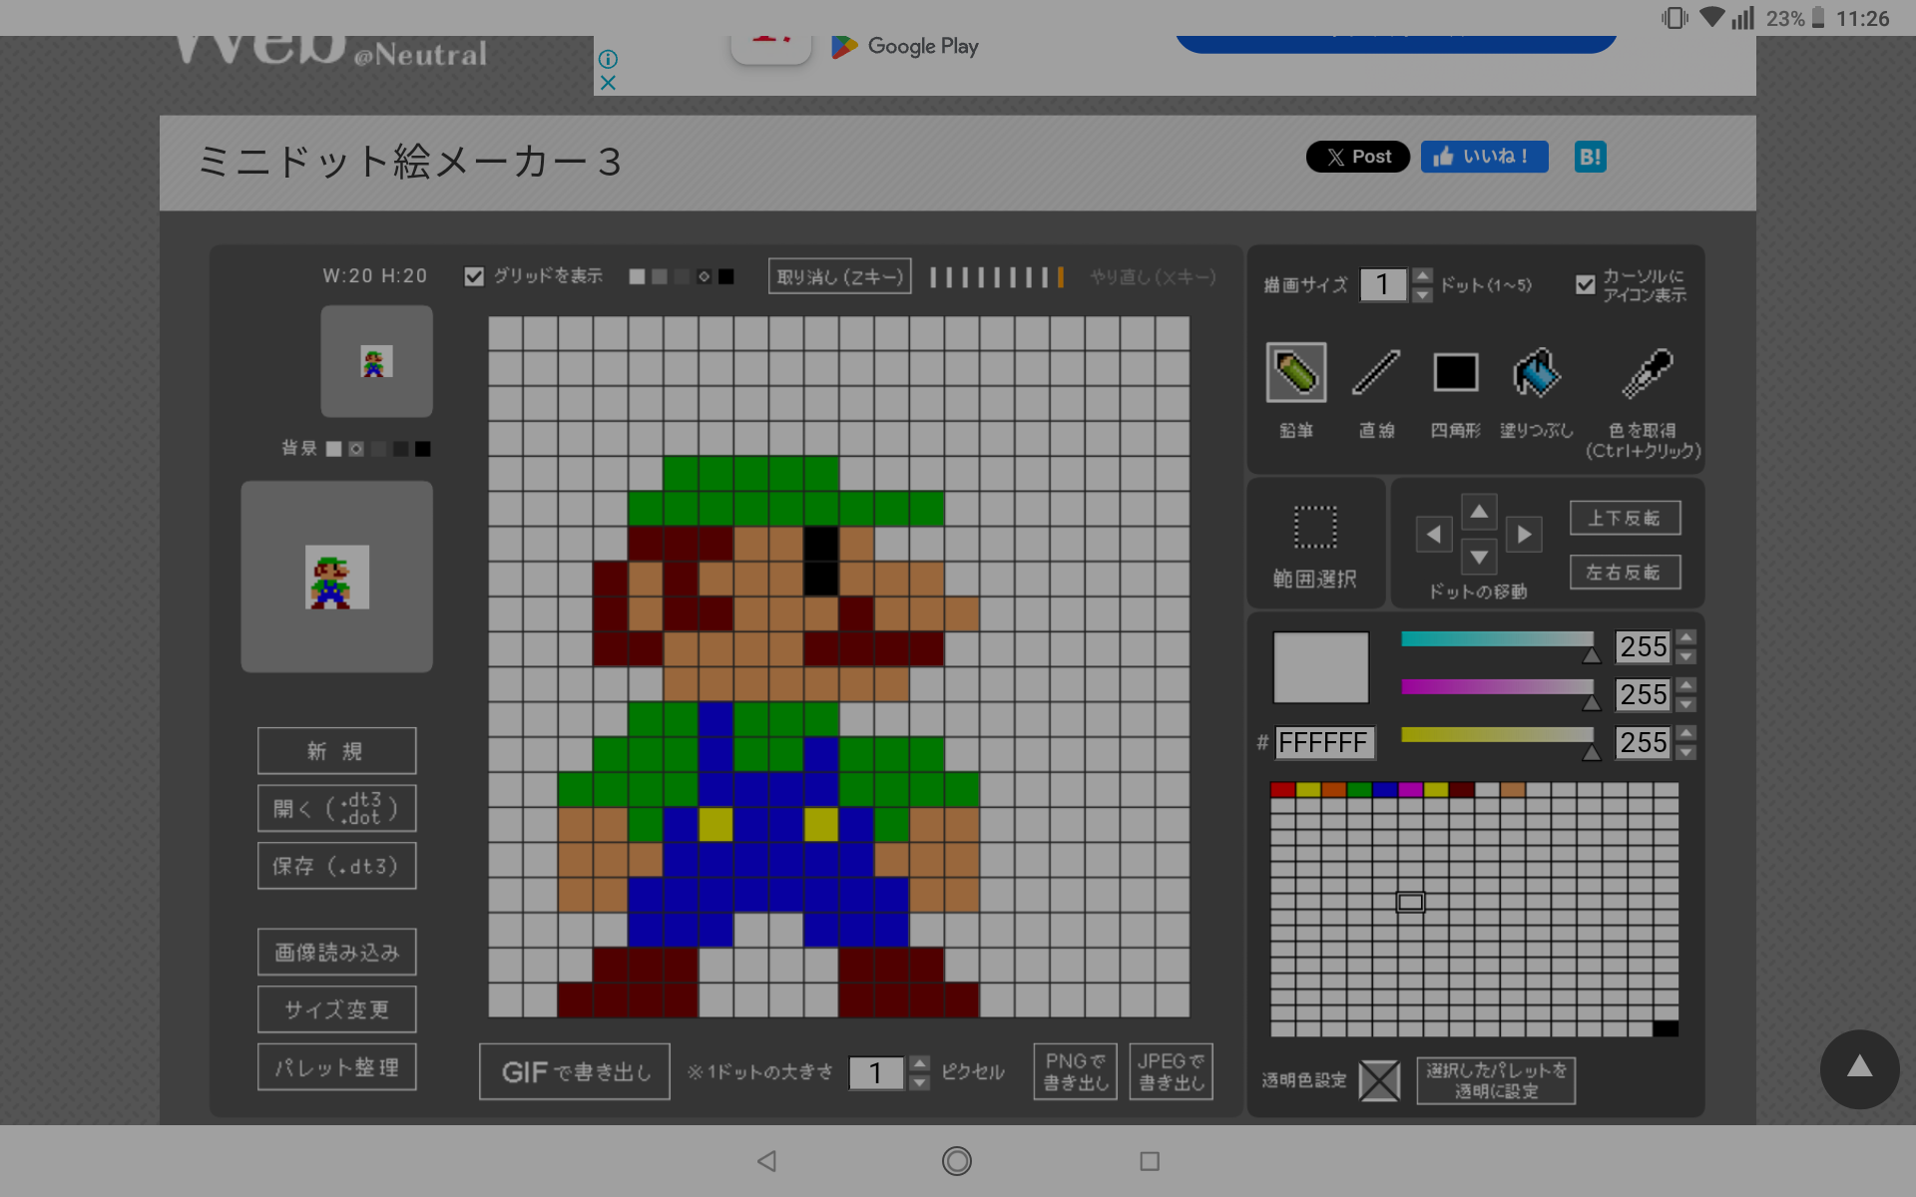Move dots up with arrow button
The width and height of the screenshot is (1916, 1197).
click(x=1479, y=512)
